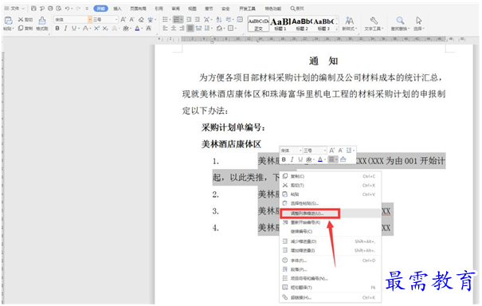482x306 pixels.
Task: Click the Align right icon in ribbon
Action: coord(182,29)
